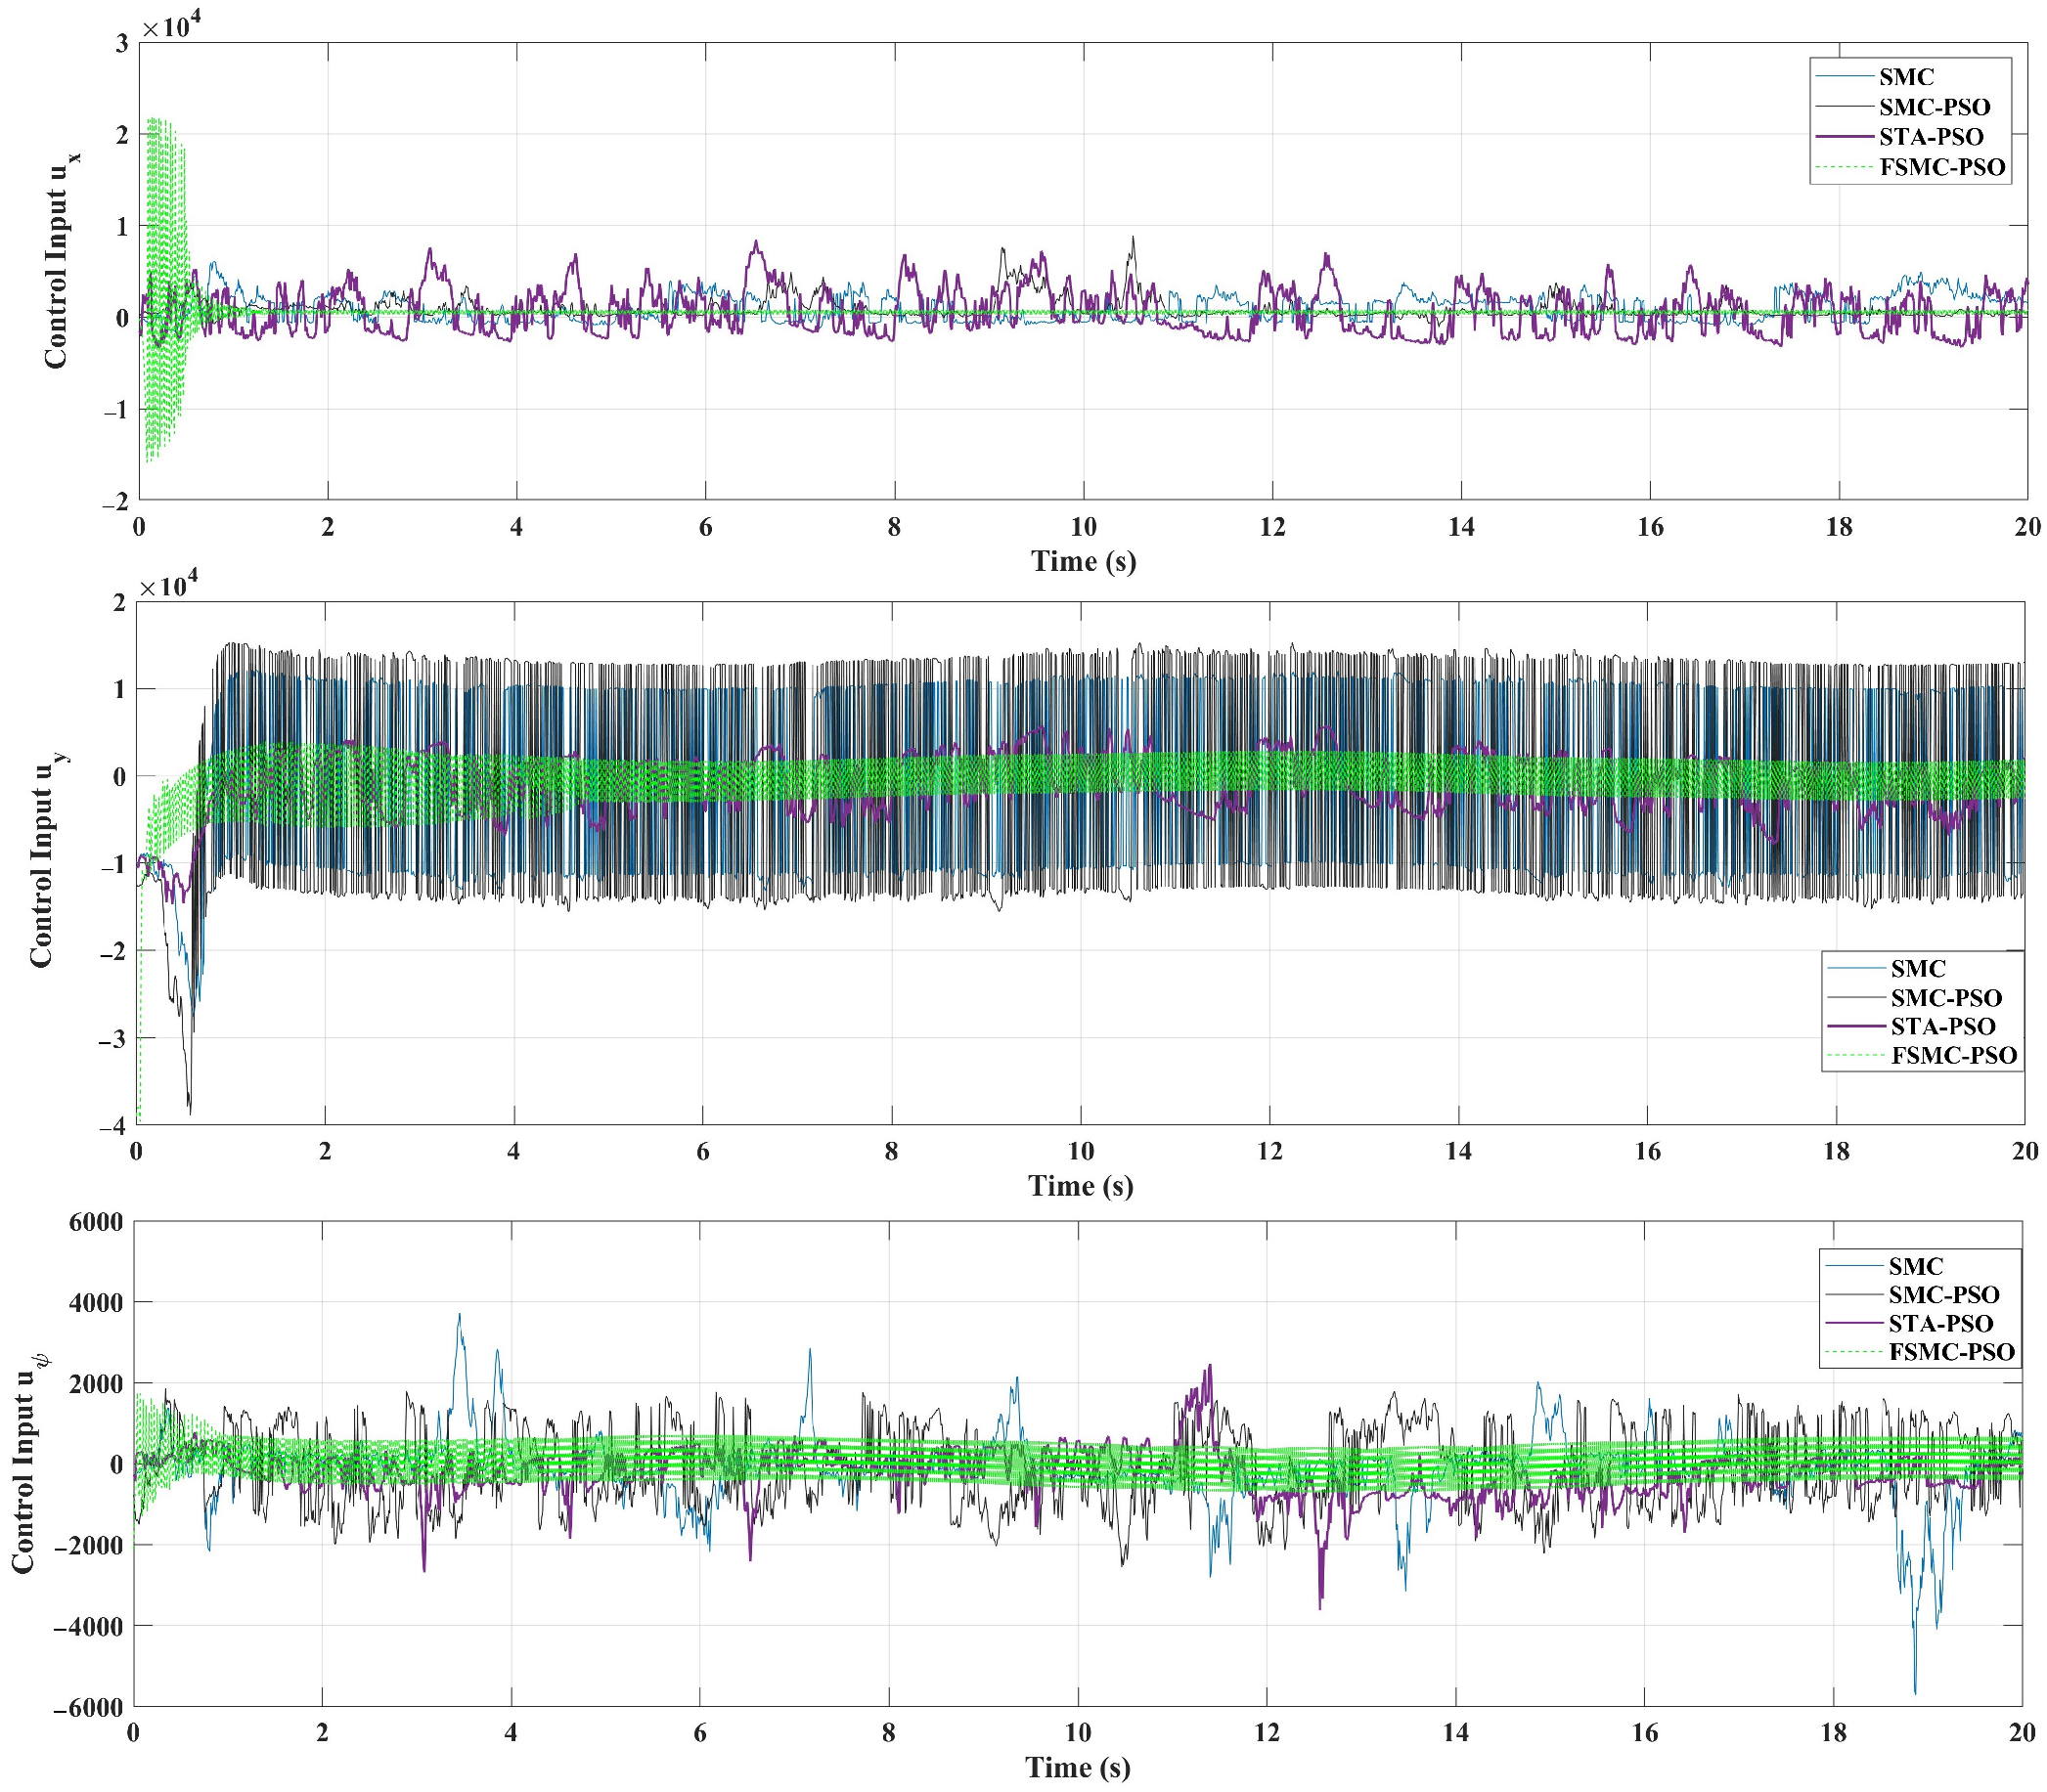Click the 'Time (s)' label under the top plot

tap(1083, 561)
